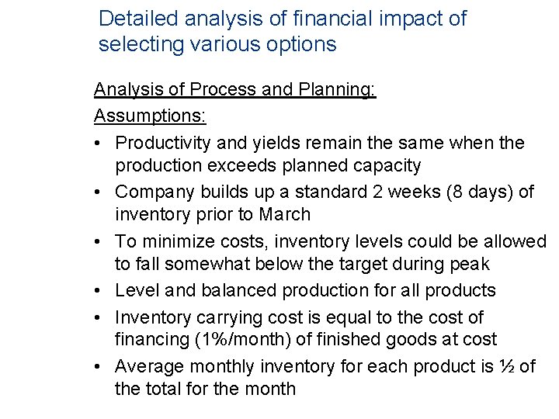Click the '½' fraction in the last bullet
Image resolution: width=559 pixels, height=419 pixels.
(506, 366)
